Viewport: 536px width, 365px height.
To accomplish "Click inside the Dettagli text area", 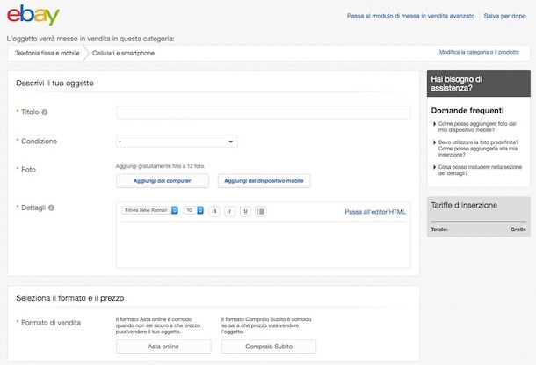I will point(264,245).
